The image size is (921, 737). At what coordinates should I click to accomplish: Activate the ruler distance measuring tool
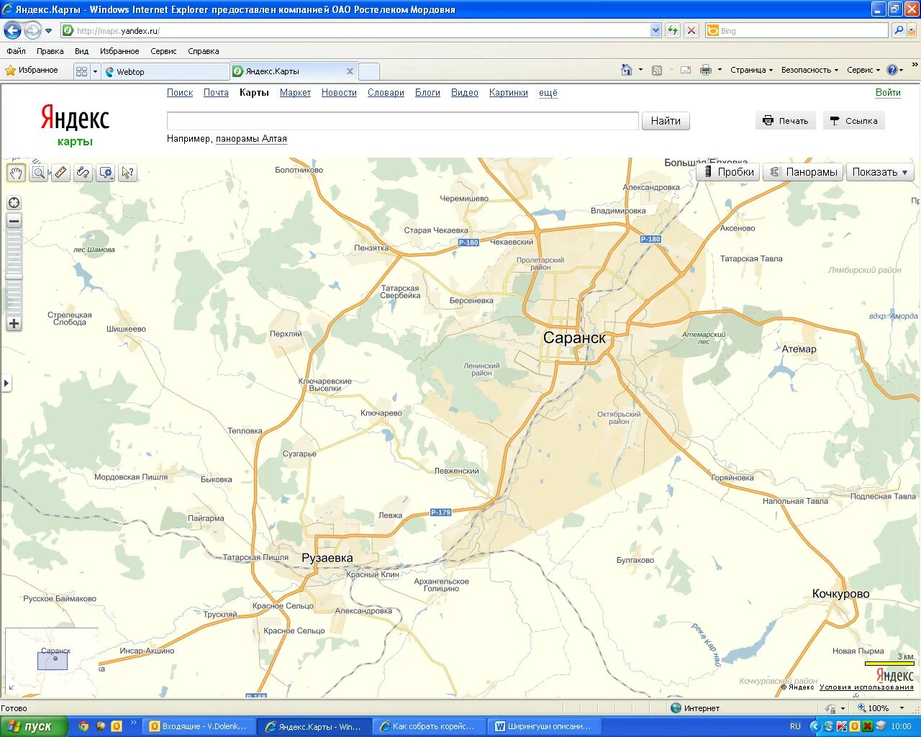[x=60, y=173]
